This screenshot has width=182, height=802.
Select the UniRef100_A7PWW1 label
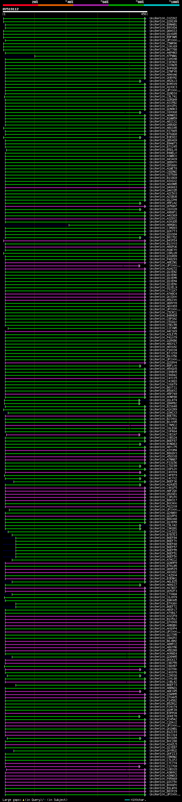click(163, 56)
